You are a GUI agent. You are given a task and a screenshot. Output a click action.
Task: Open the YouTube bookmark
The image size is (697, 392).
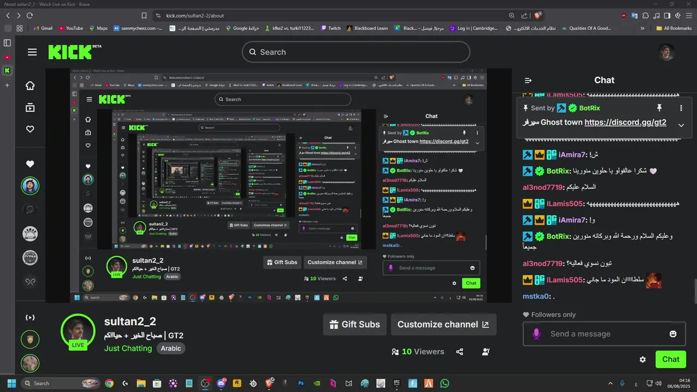tap(70, 28)
